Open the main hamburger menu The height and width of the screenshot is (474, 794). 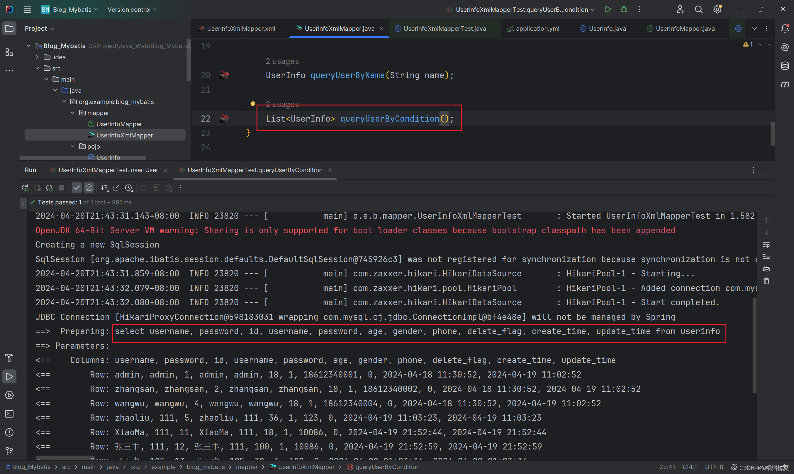28,10
